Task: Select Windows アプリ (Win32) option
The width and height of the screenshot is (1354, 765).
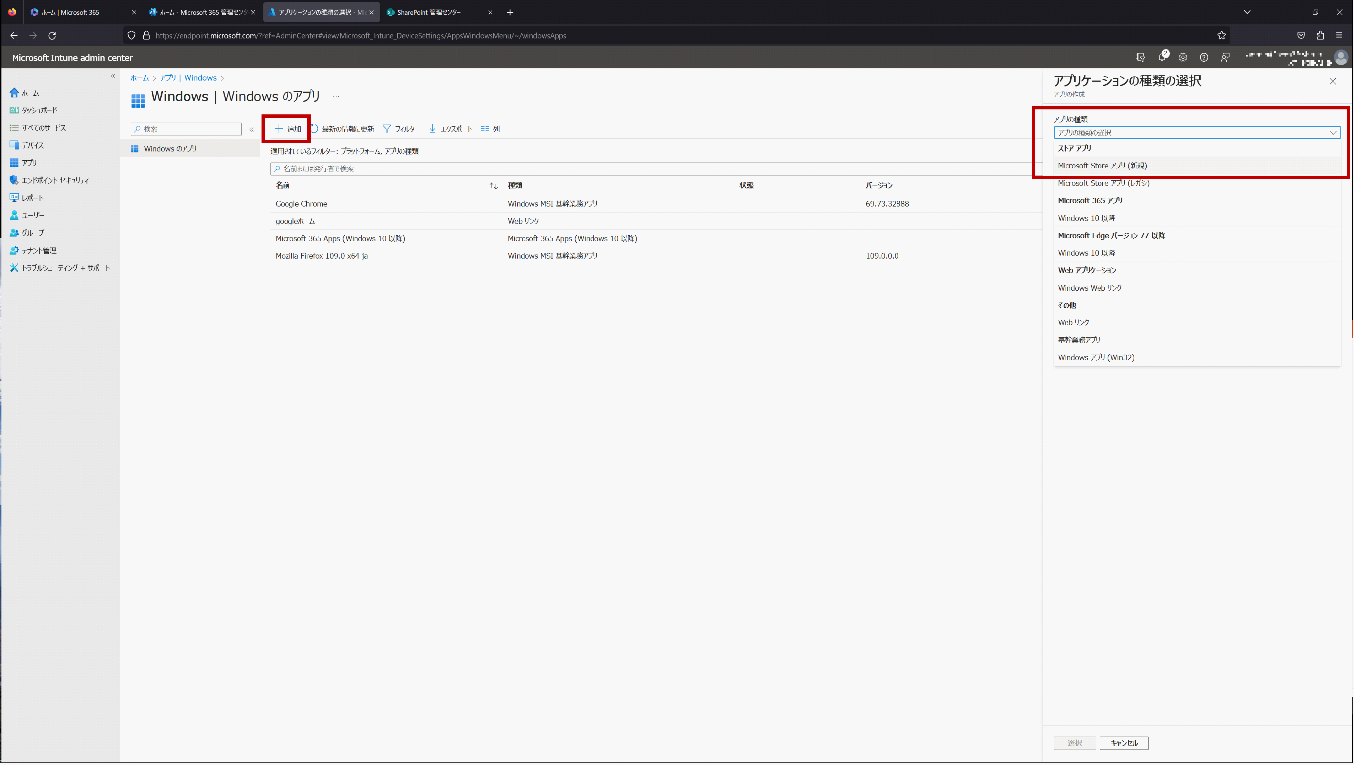Action: pos(1197,357)
